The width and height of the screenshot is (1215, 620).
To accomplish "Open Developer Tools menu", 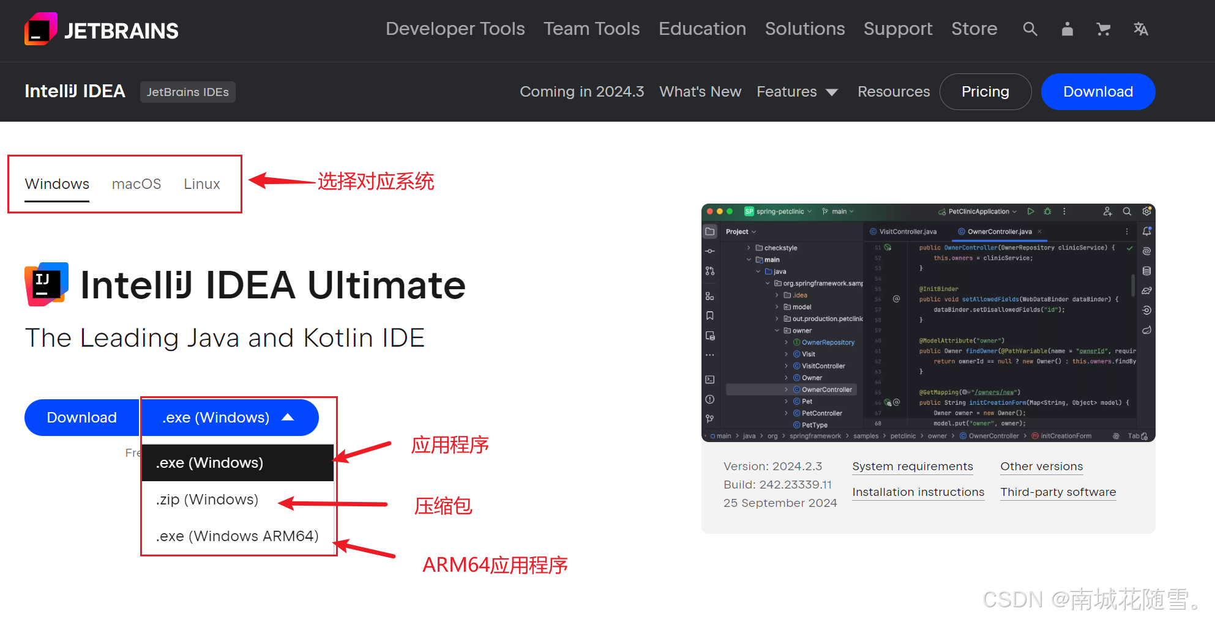I will [455, 29].
